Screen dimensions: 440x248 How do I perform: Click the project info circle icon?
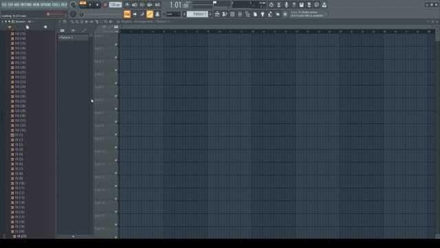pos(316,5)
